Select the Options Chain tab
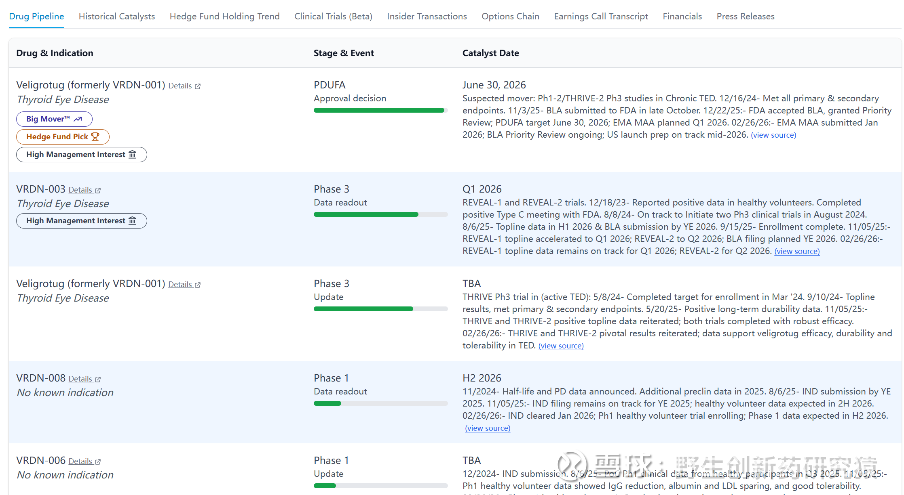The image size is (904, 495). pyautogui.click(x=510, y=17)
